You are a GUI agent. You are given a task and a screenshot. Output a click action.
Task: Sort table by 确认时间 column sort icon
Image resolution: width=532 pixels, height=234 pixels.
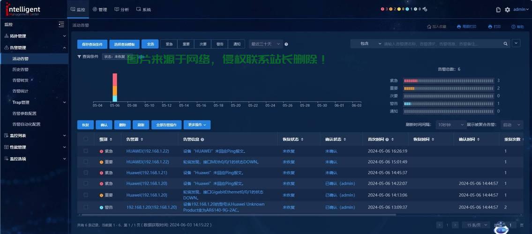pos(478,139)
